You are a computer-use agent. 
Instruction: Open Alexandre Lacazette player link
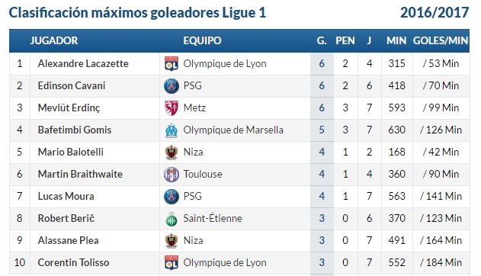click(83, 63)
